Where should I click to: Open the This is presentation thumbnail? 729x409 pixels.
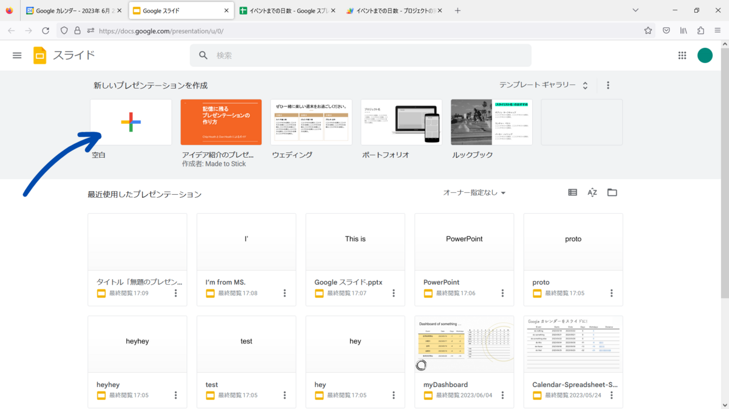[x=355, y=242]
